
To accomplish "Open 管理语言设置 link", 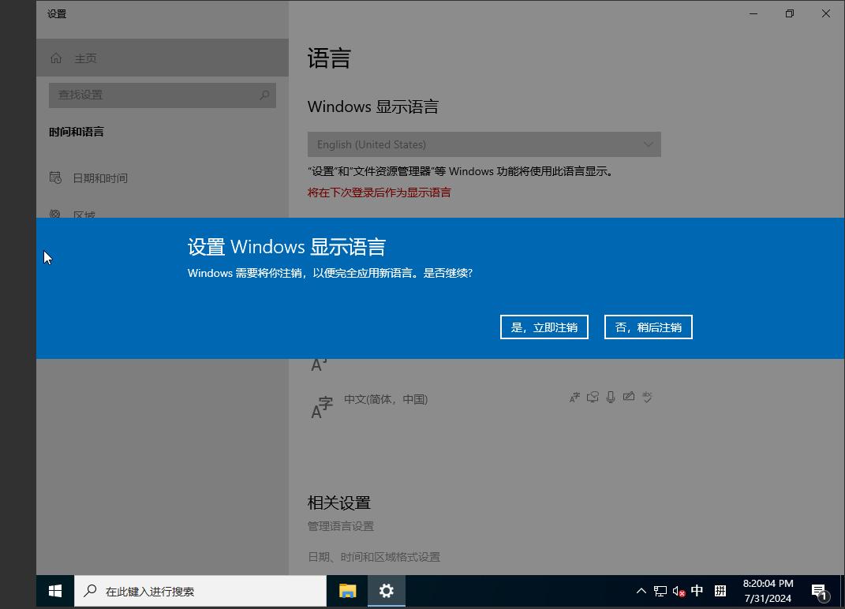I will pyautogui.click(x=341, y=526).
